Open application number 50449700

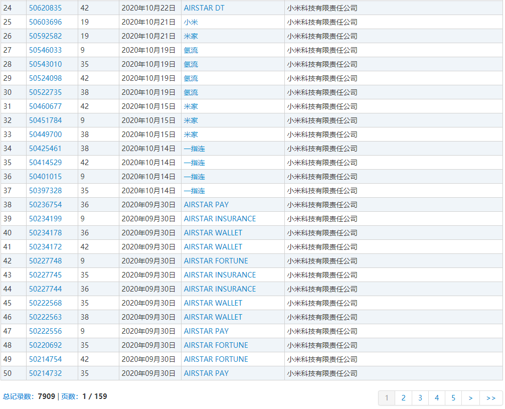46,134
